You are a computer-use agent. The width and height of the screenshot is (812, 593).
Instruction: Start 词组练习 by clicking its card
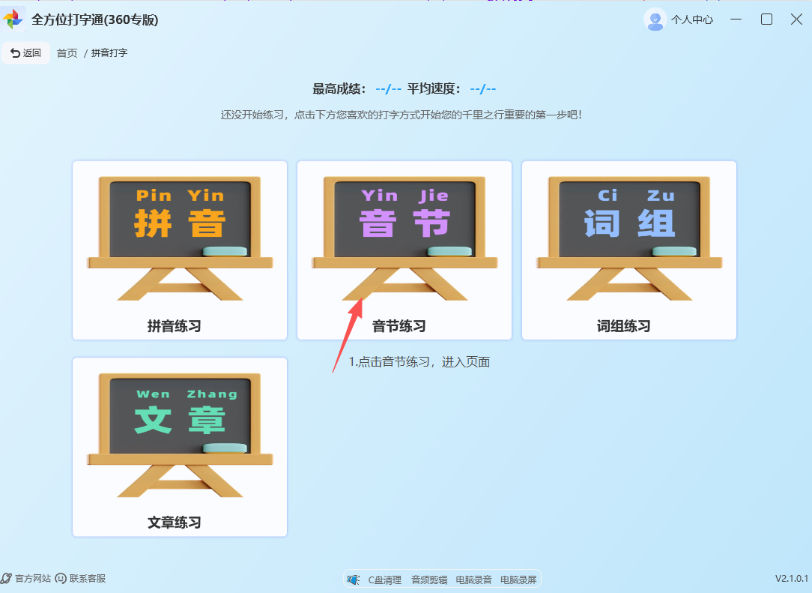(628, 250)
